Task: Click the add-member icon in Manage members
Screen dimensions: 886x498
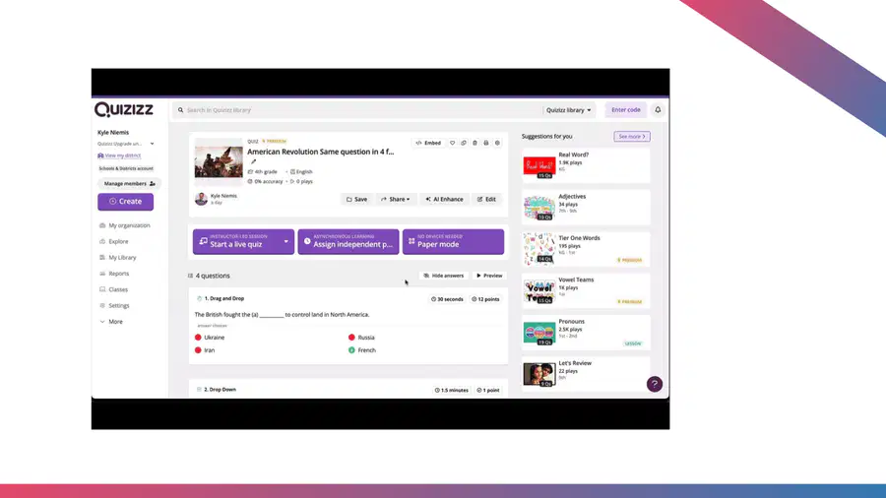Action: (x=152, y=183)
